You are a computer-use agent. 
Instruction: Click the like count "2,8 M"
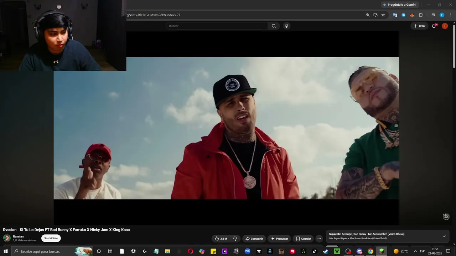coord(224,239)
